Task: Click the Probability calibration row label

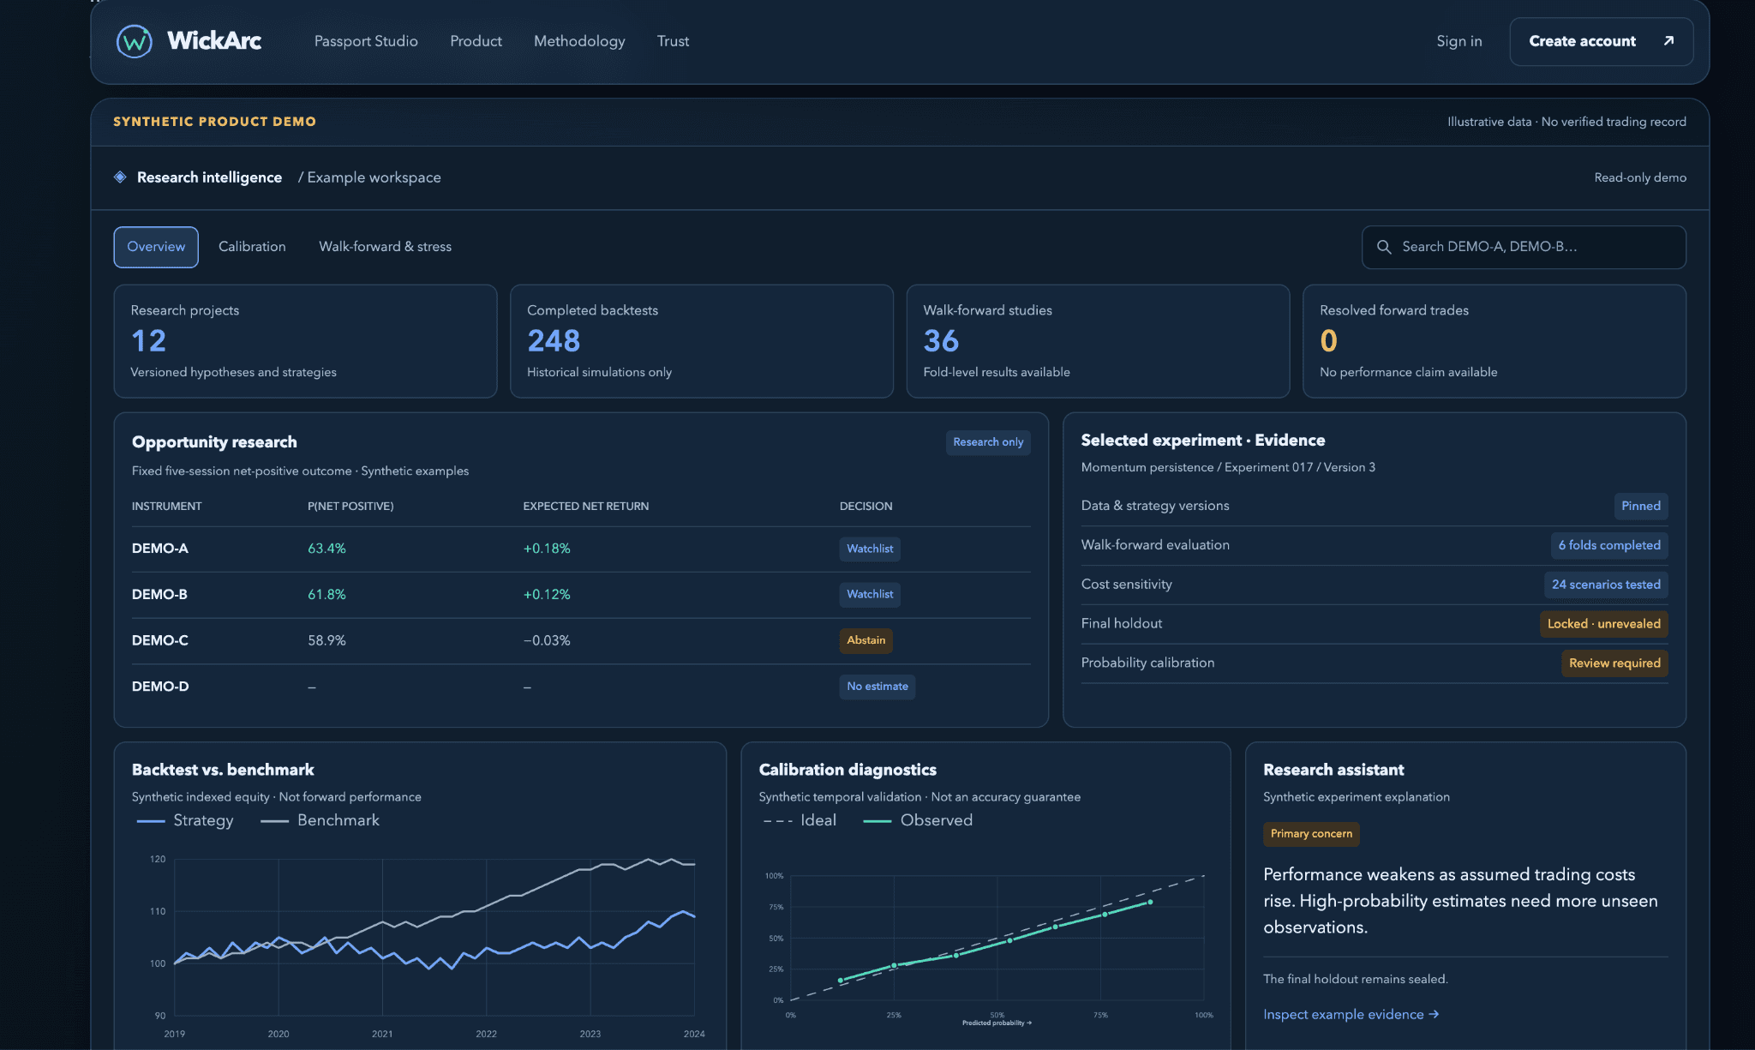Action: [x=1147, y=663]
